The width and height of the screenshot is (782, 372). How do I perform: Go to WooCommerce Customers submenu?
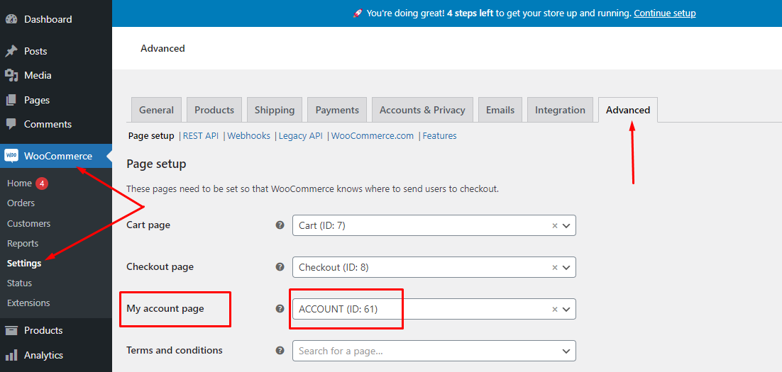coord(29,224)
